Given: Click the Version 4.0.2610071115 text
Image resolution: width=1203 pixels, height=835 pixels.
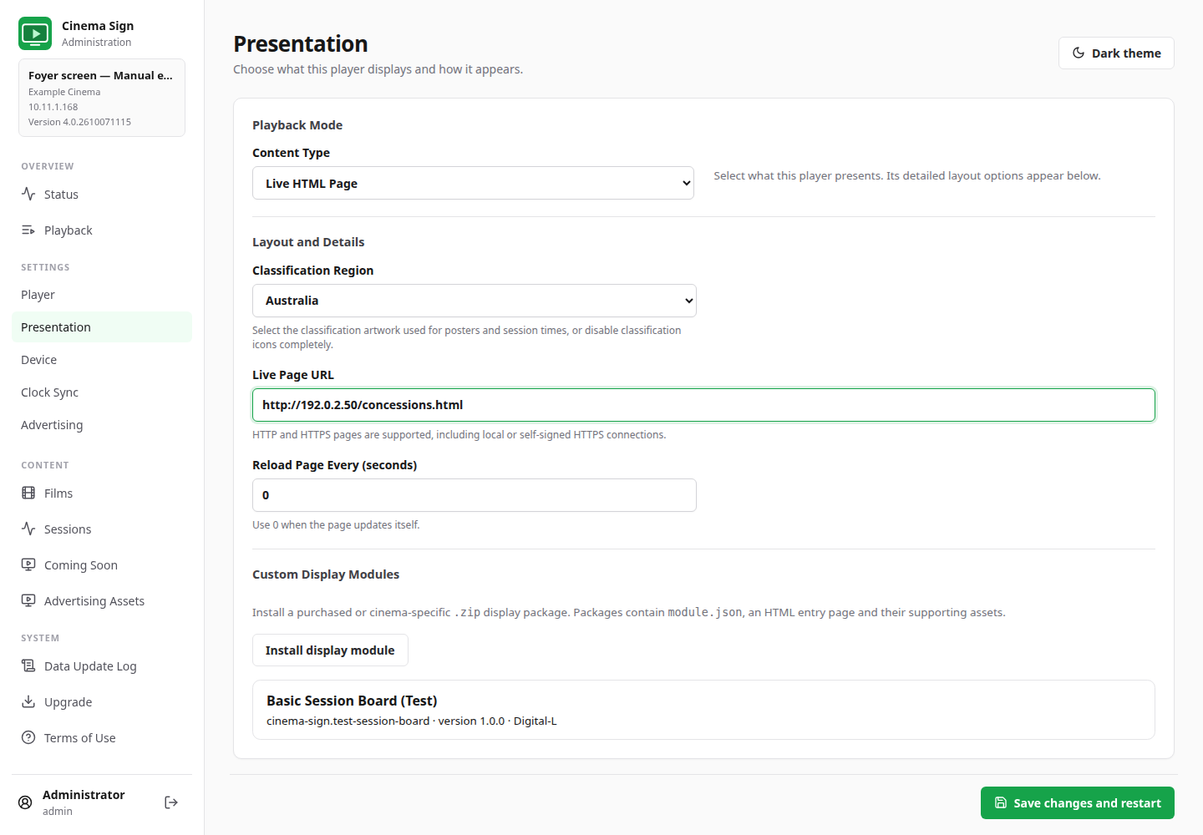Looking at the screenshot, I should (x=79, y=122).
